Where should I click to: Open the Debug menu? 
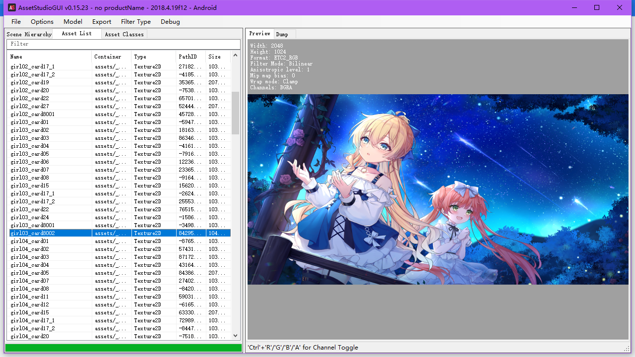(x=170, y=21)
